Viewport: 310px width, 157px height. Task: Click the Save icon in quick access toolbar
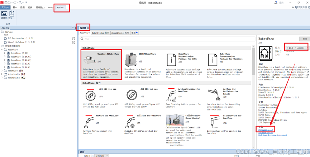click(x=6, y=3)
